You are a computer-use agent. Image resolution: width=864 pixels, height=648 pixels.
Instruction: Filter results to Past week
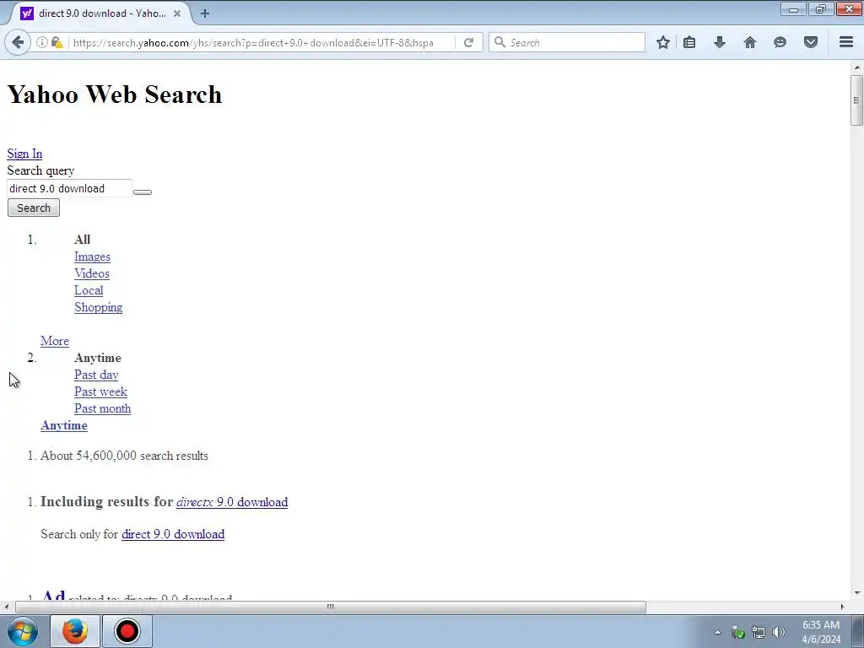click(x=101, y=391)
